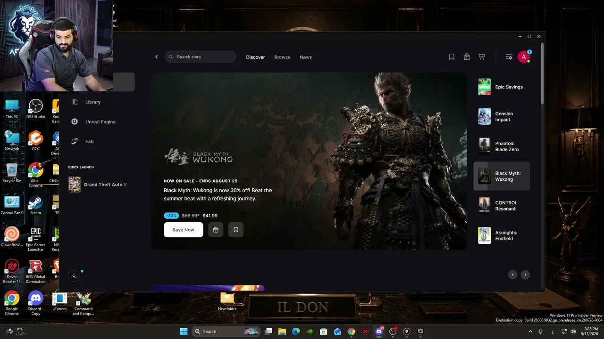604x339 pixels.
Task: Click the launcher's vertical scrollbar
Action: tap(543, 74)
